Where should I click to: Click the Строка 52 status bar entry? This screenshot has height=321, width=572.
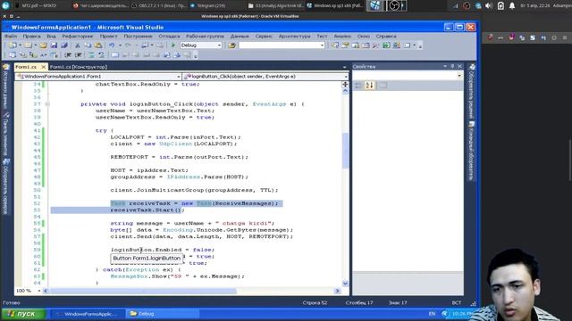pyautogui.click(x=315, y=303)
